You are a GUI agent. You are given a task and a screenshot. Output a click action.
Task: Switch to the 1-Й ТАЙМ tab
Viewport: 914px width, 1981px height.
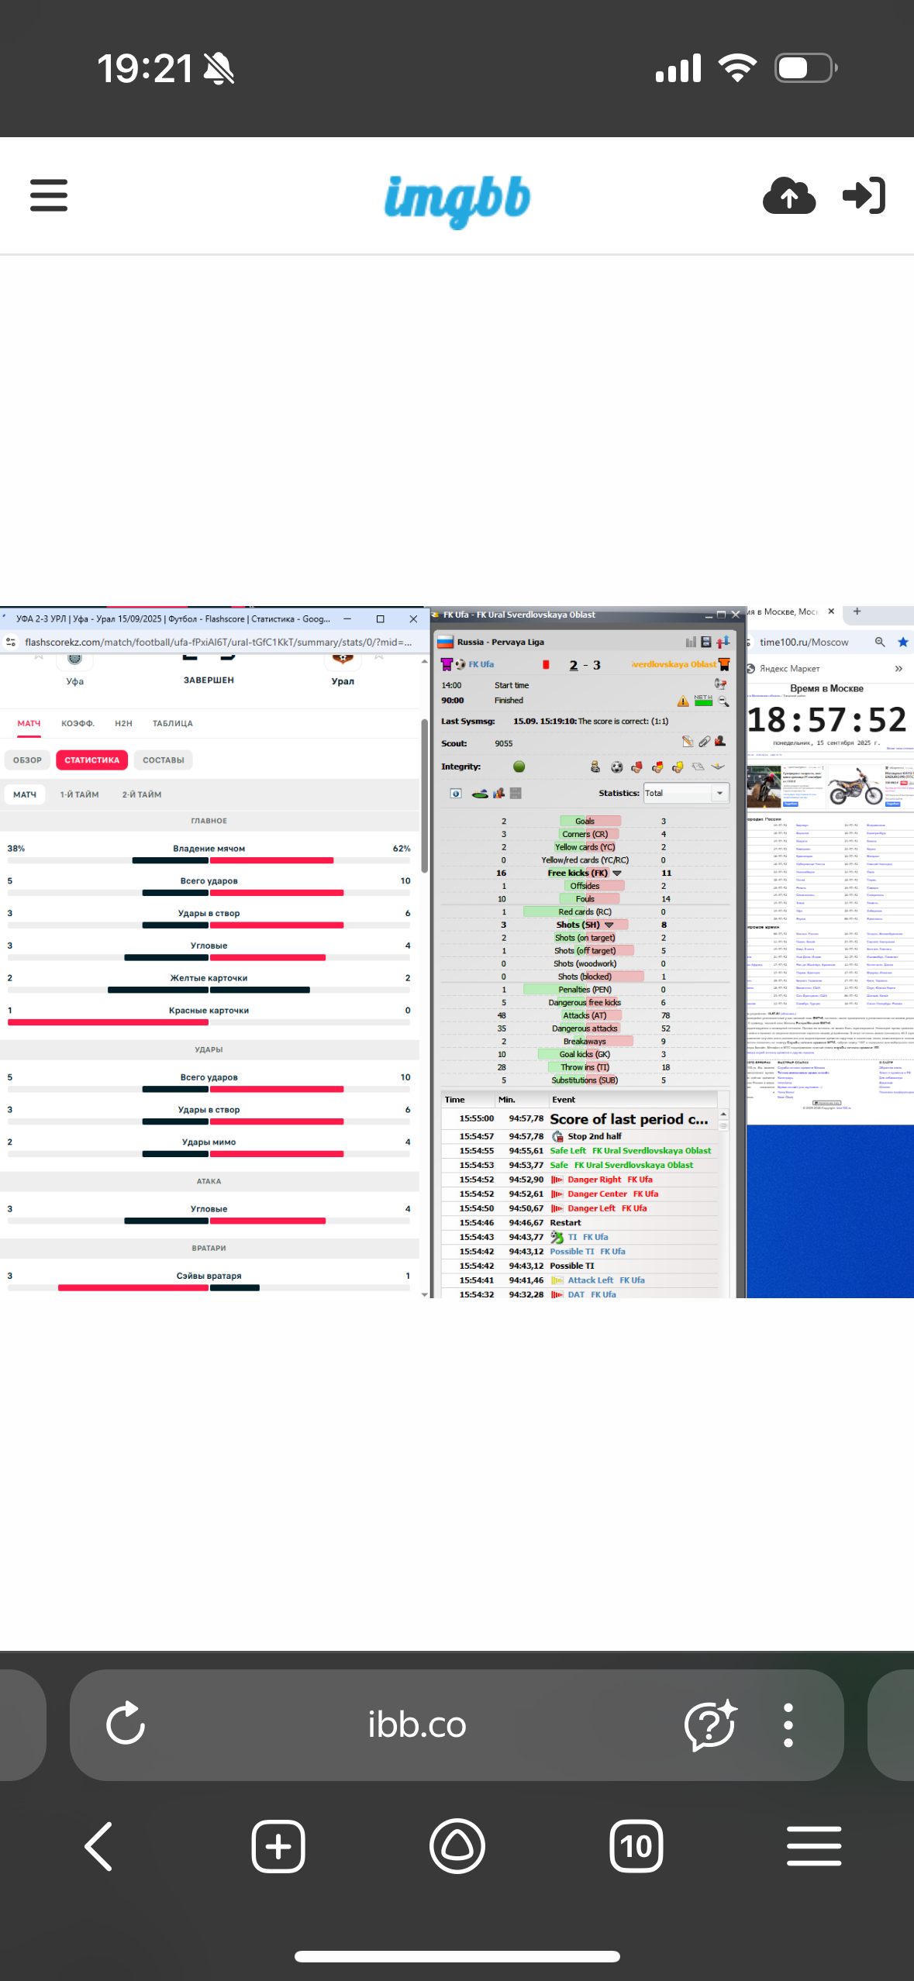coord(79,794)
